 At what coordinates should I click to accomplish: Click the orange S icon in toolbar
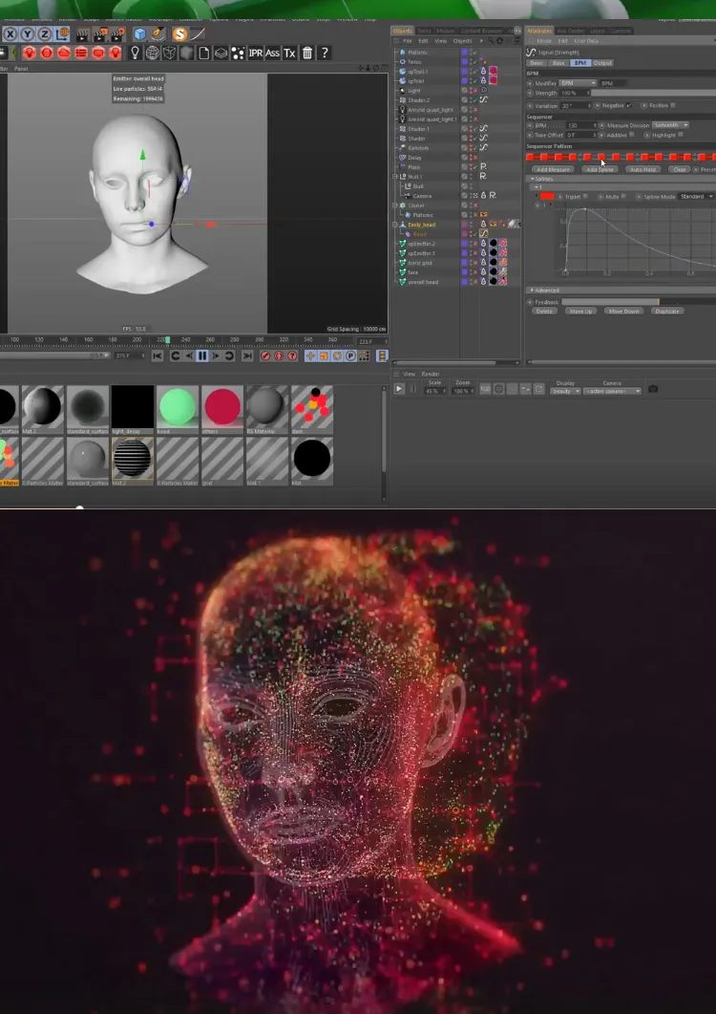click(179, 34)
